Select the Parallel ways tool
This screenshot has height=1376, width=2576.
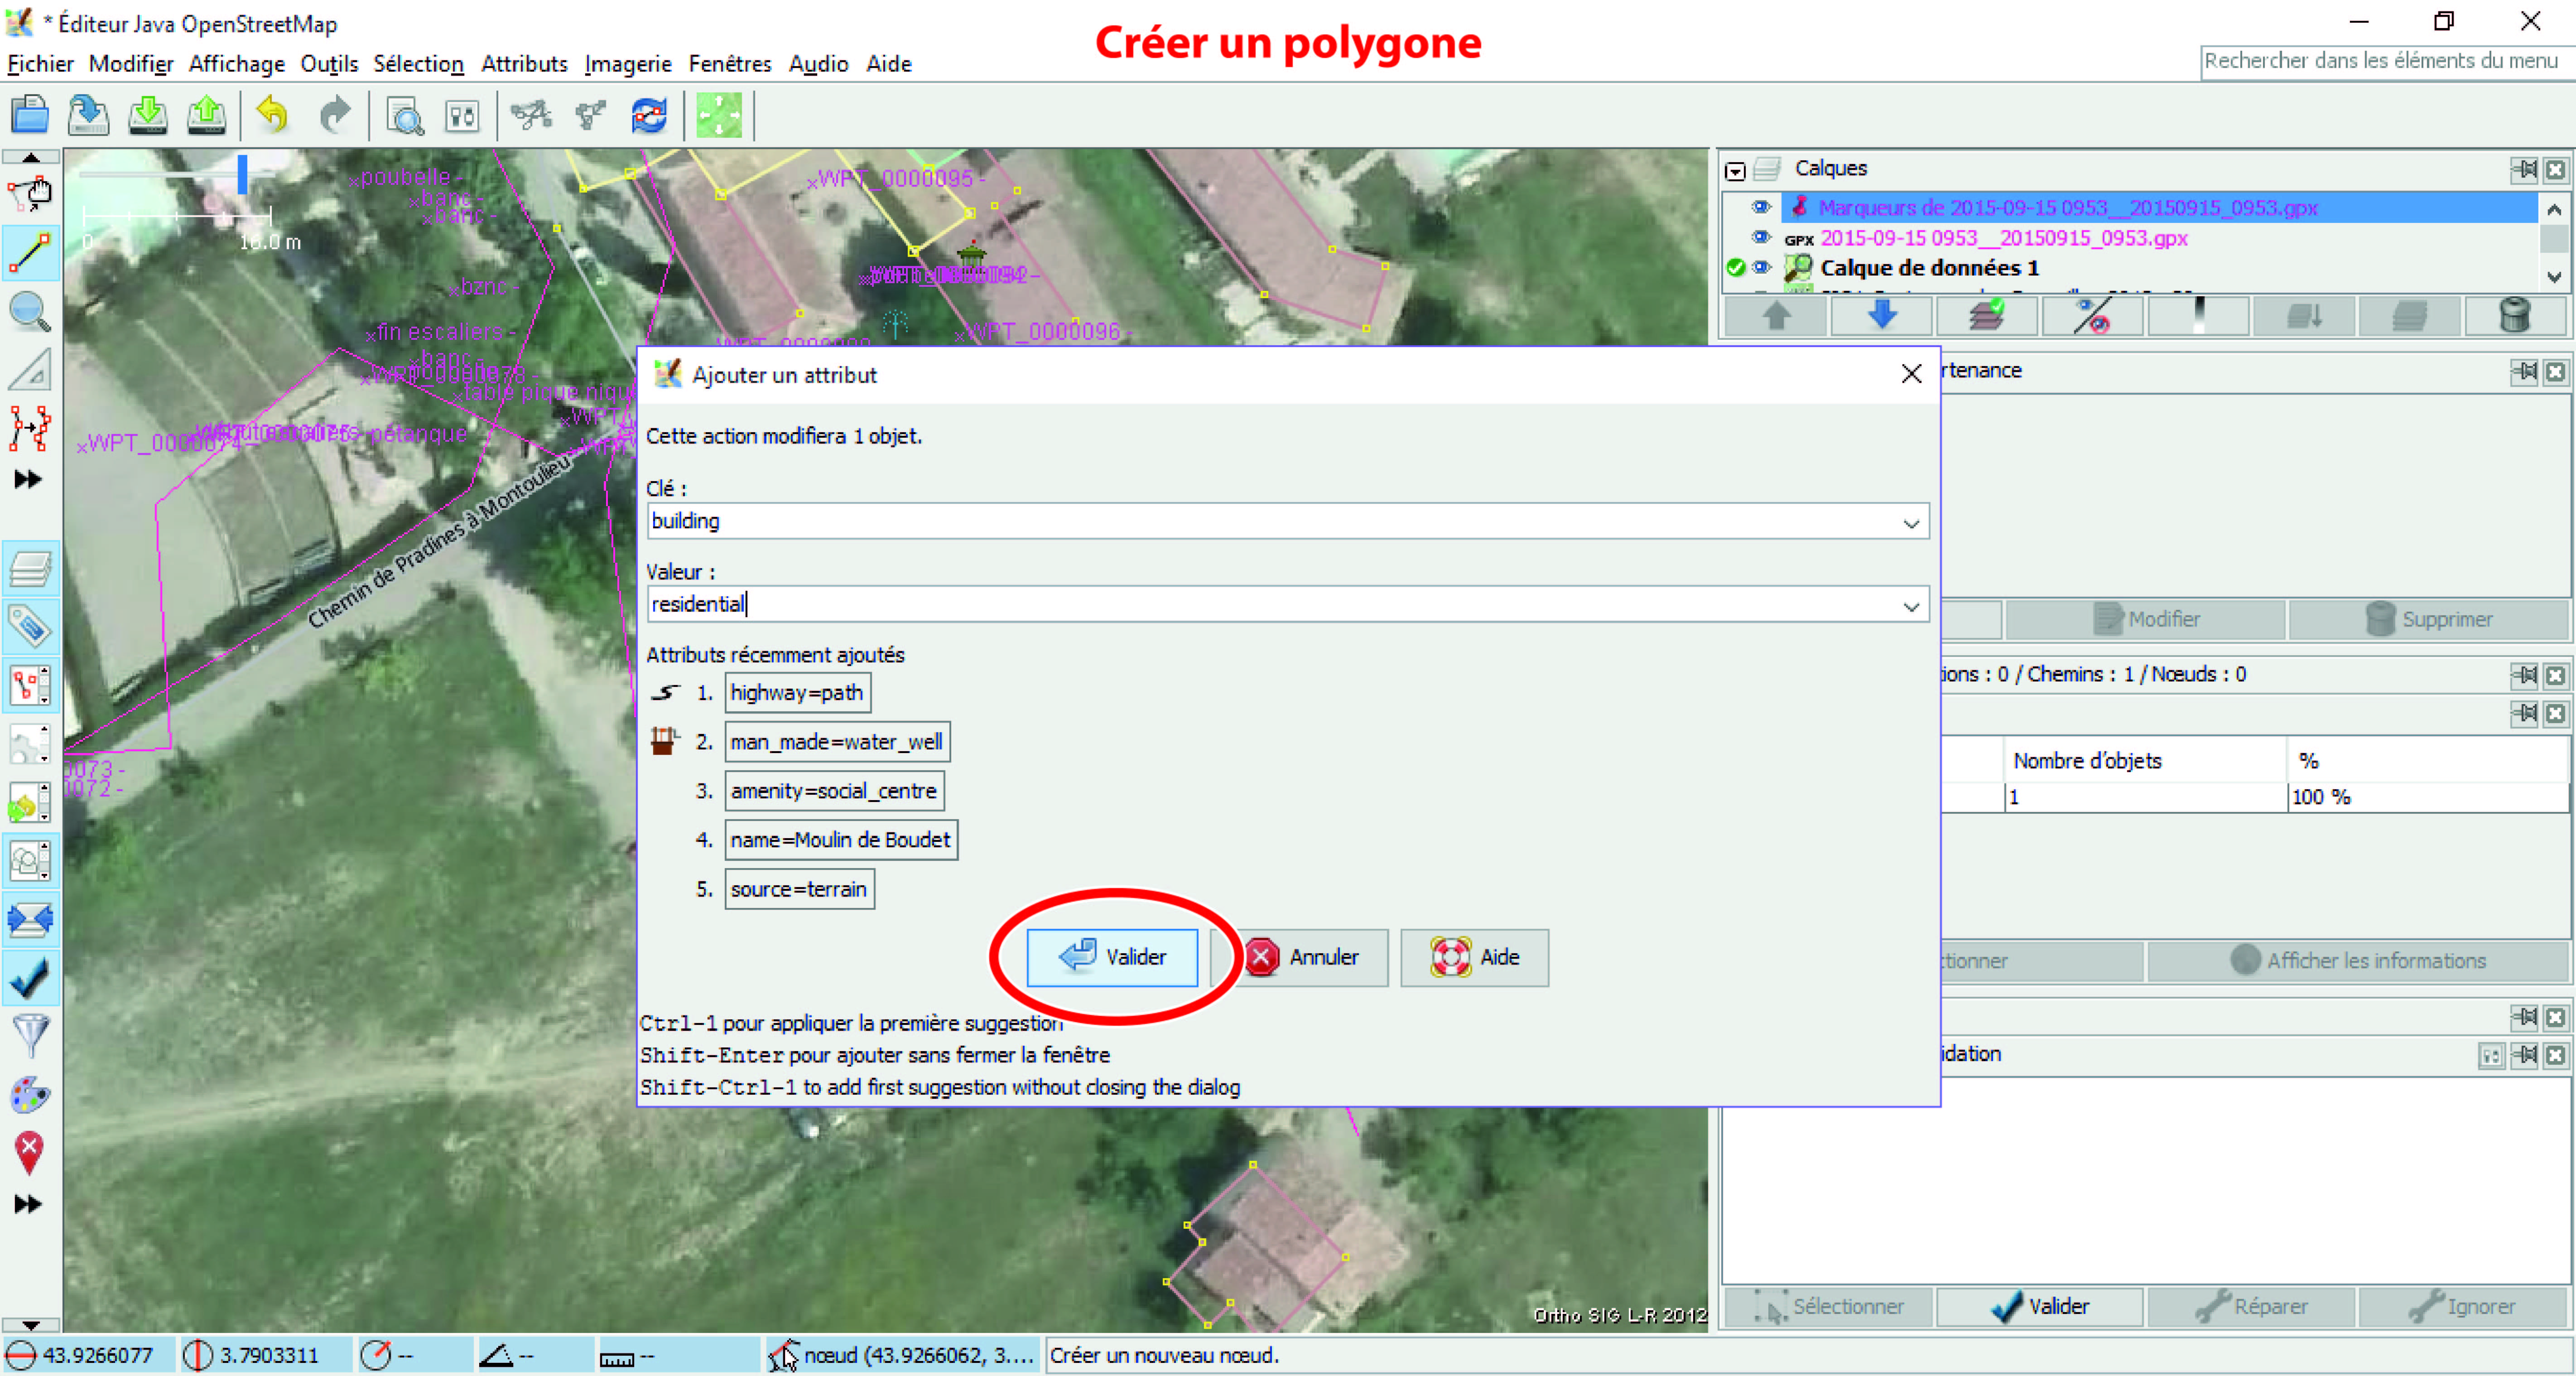[x=30, y=428]
